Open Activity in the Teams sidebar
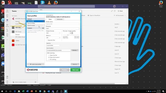This screenshot has height=93, width=166. [x=7, y=11]
